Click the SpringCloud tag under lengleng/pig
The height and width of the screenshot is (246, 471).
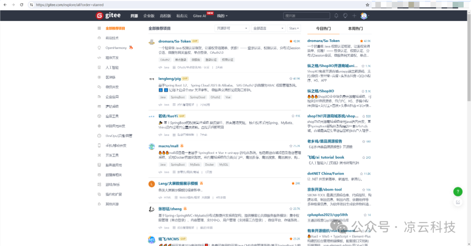click(x=198, y=97)
